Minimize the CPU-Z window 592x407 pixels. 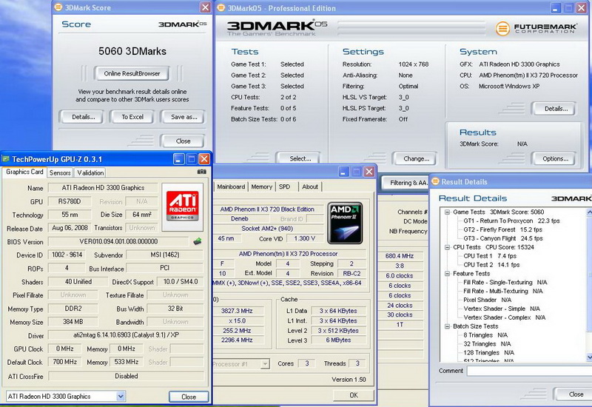[x=343, y=172]
